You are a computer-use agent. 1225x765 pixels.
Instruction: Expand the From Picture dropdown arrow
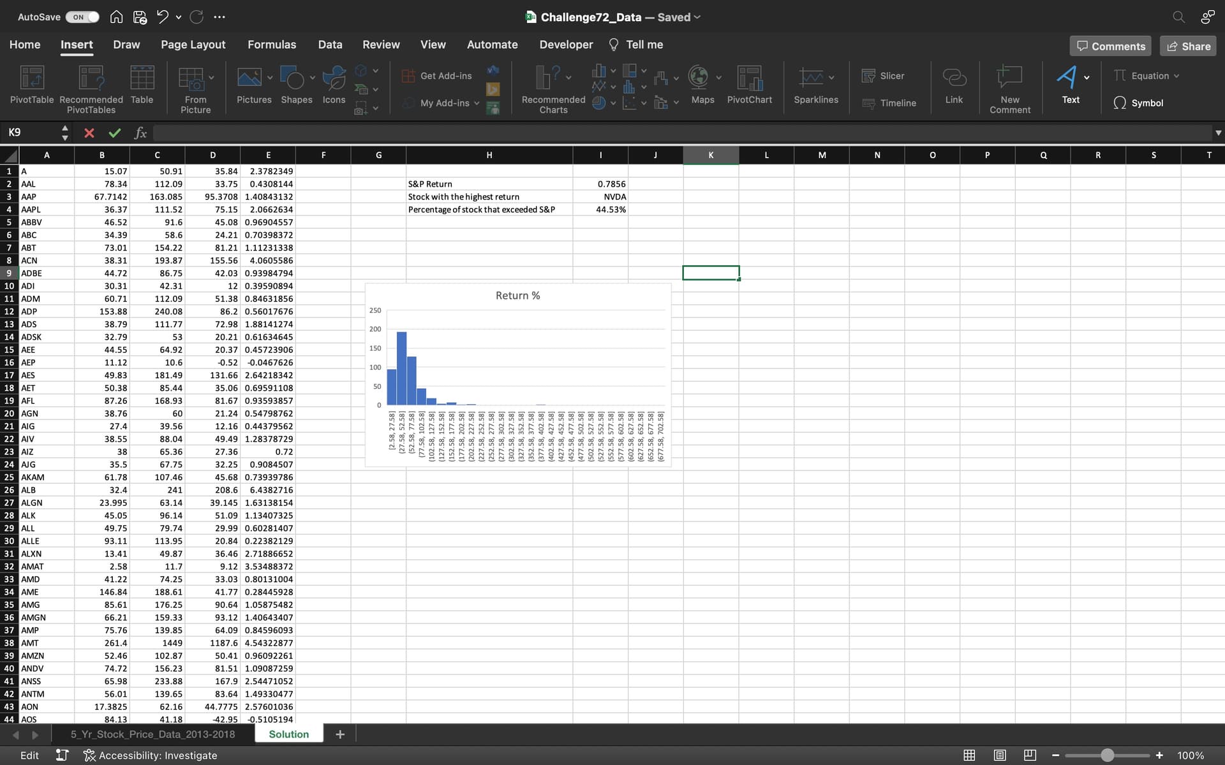211,78
